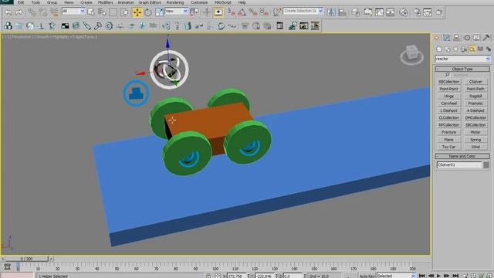Viewport: 494px width, 278px height.
Task: Click the Auto Key button
Action: coord(367,276)
